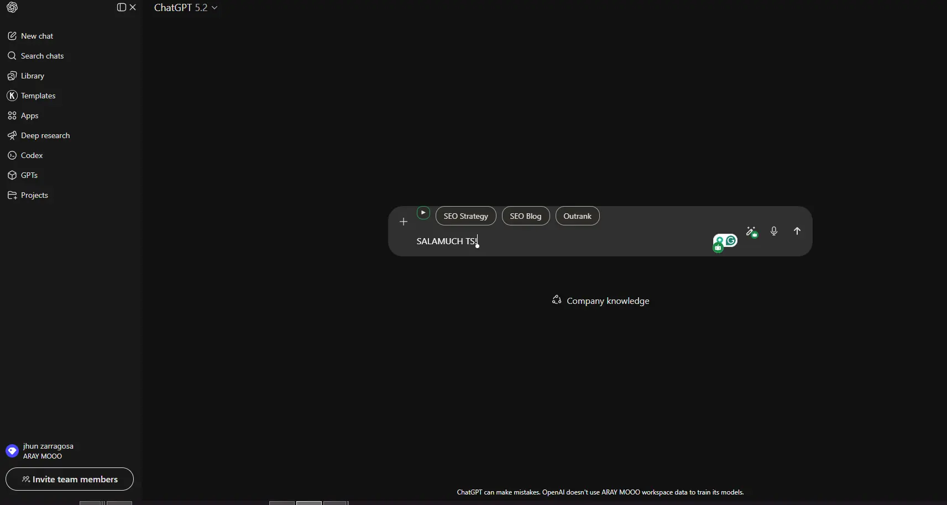Click the prompt text input field
Screen dimensions: 947x505
[561, 241]
